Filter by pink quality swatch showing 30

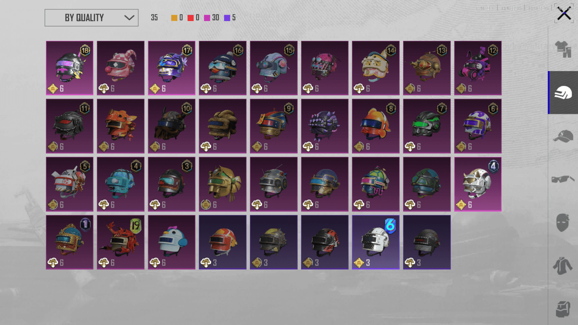[207, 18]
